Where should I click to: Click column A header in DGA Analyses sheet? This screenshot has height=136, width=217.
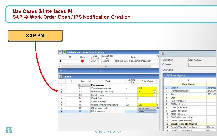pyautogui.click(x=188, y=80)
